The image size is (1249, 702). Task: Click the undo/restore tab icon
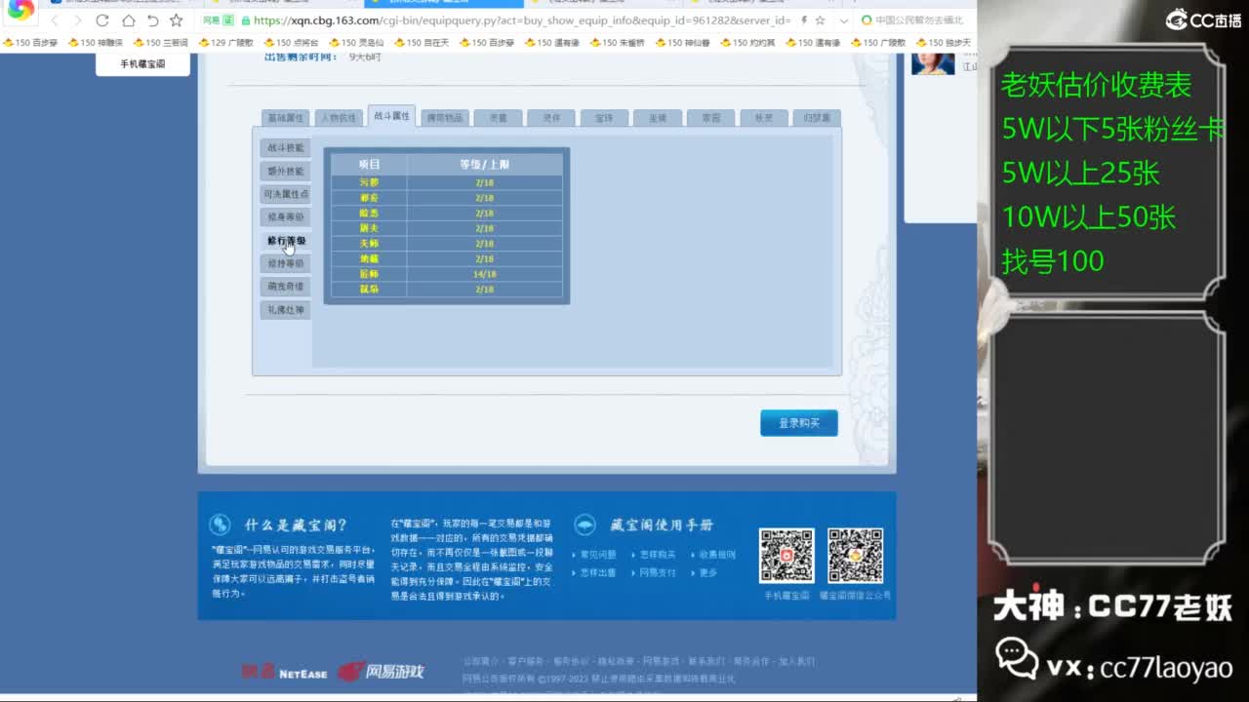pyautogui.click(x=152, y=20)
